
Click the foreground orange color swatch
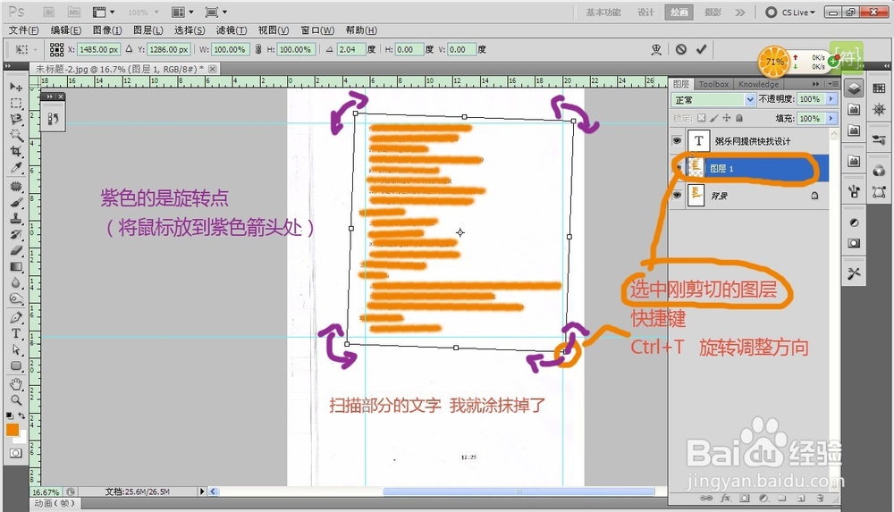pos(12,429)
